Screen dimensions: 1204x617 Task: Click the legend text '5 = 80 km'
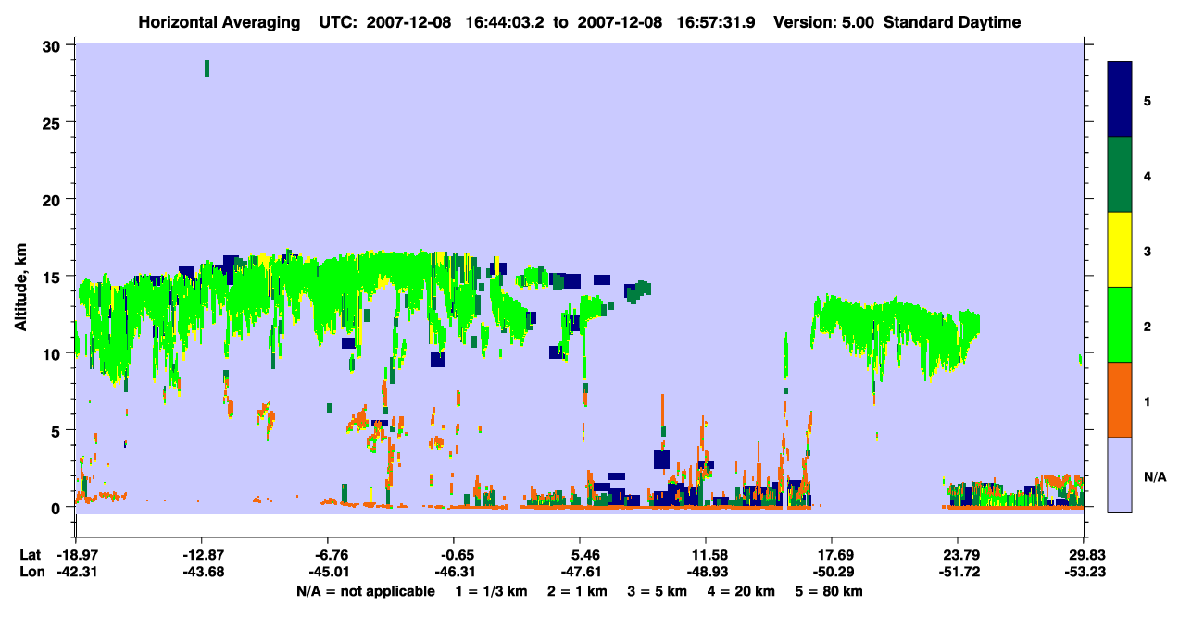(831, 591)
